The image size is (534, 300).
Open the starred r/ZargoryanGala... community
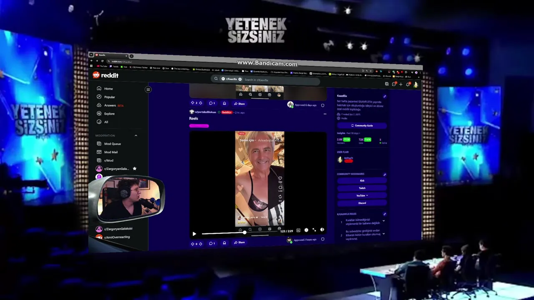pos(113,169)
